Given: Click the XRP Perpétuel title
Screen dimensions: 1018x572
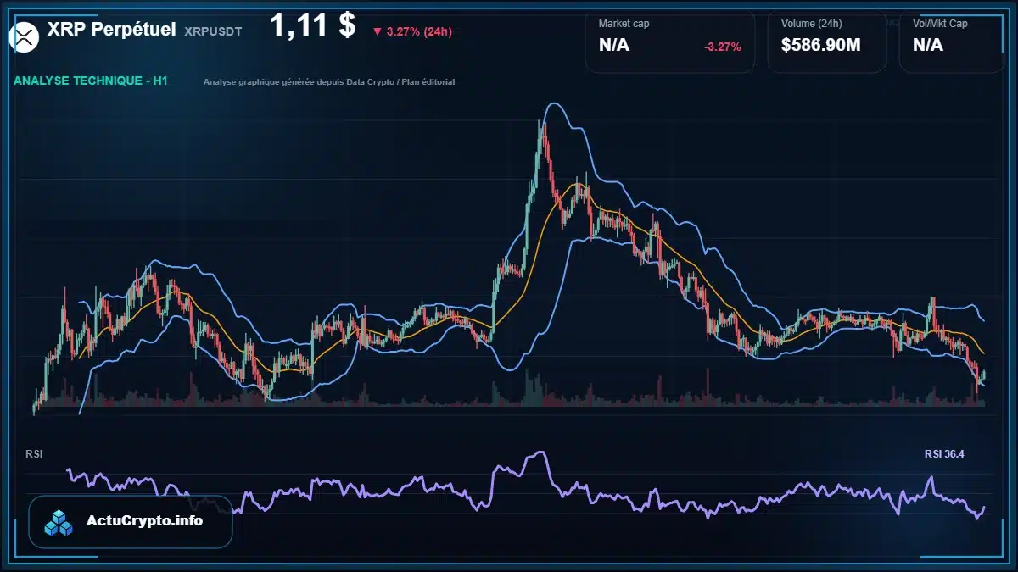Looking at the screenshot, I should (x=112, y=30).
